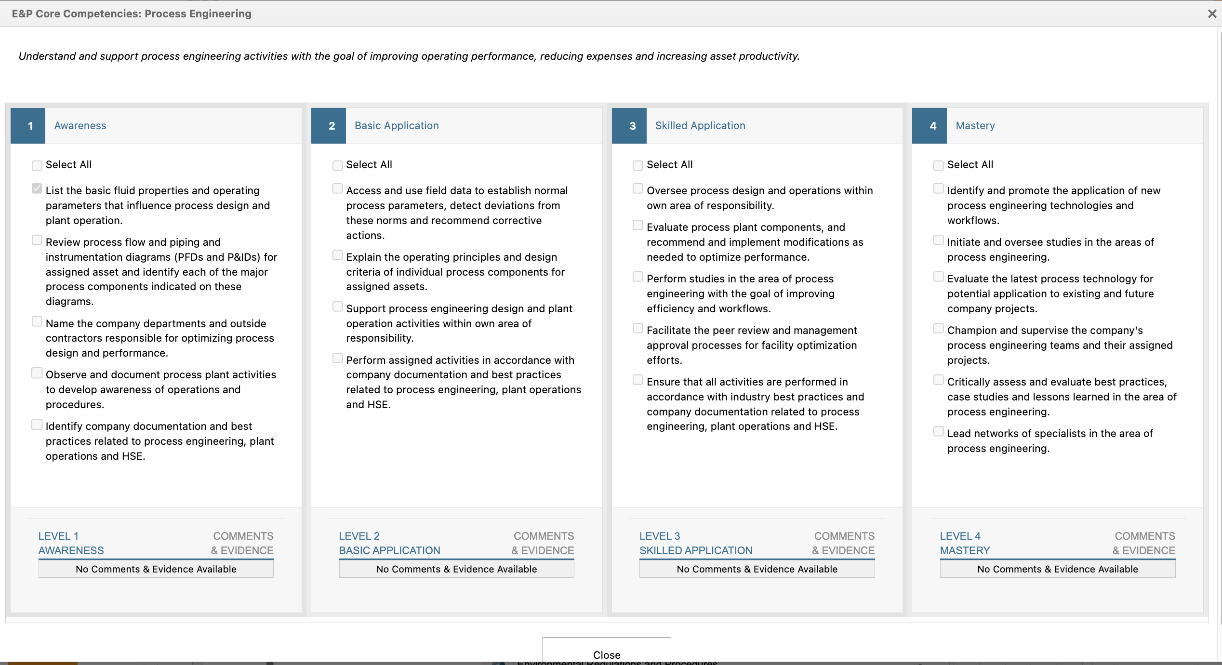Tick 'Champion and supervise' checkbox
1222x665 pixels.
point(939,328)
